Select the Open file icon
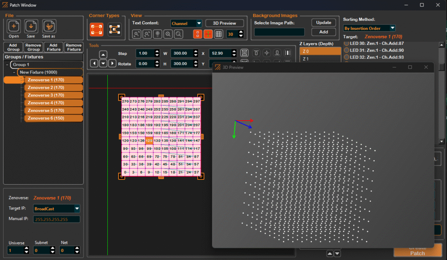 point(13,27)
